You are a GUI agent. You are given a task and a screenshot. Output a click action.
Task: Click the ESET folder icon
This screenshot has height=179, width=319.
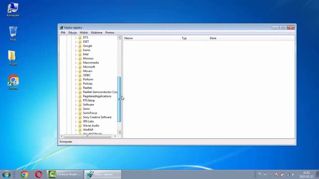click(80, 42)
